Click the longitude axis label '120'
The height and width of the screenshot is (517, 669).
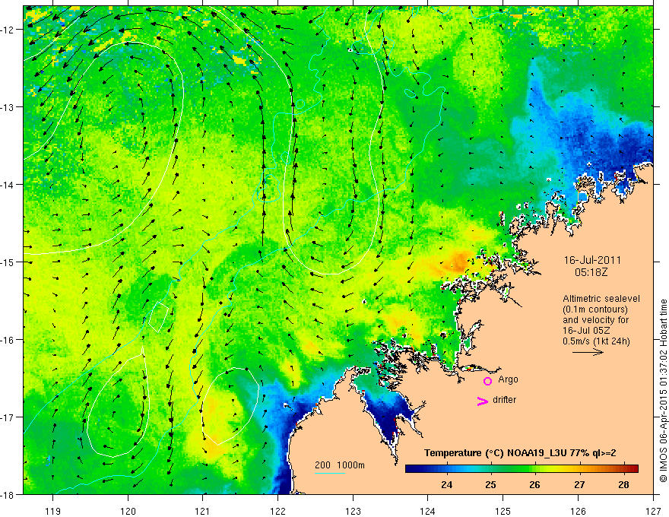coord(128,511)
